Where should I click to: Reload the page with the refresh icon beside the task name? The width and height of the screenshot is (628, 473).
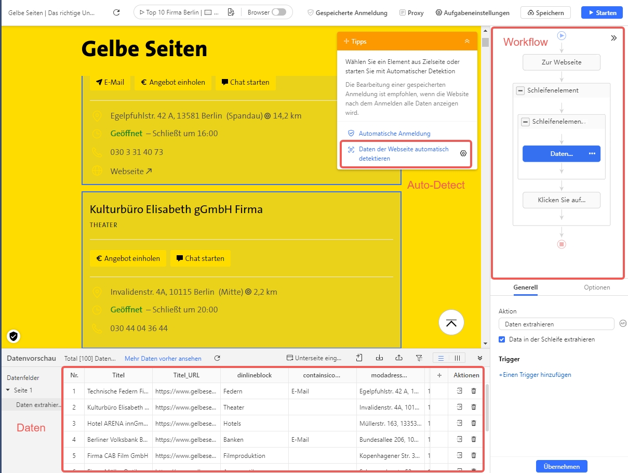point(116,12)
